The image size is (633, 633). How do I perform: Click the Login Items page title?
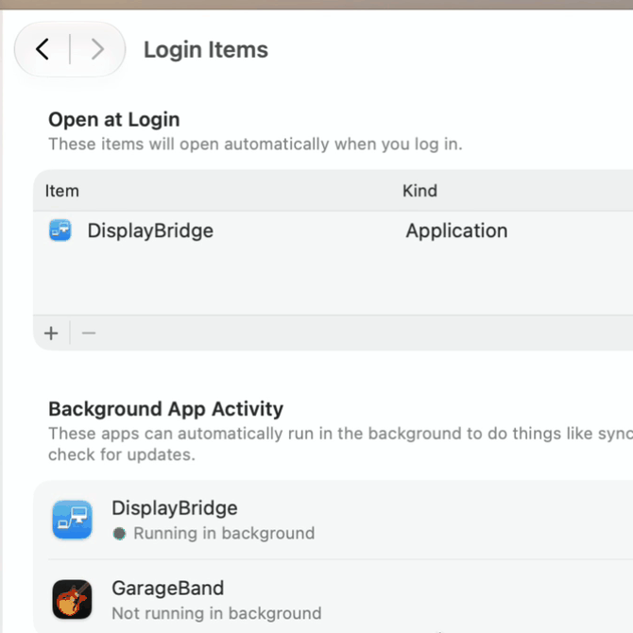click(206, 50)
